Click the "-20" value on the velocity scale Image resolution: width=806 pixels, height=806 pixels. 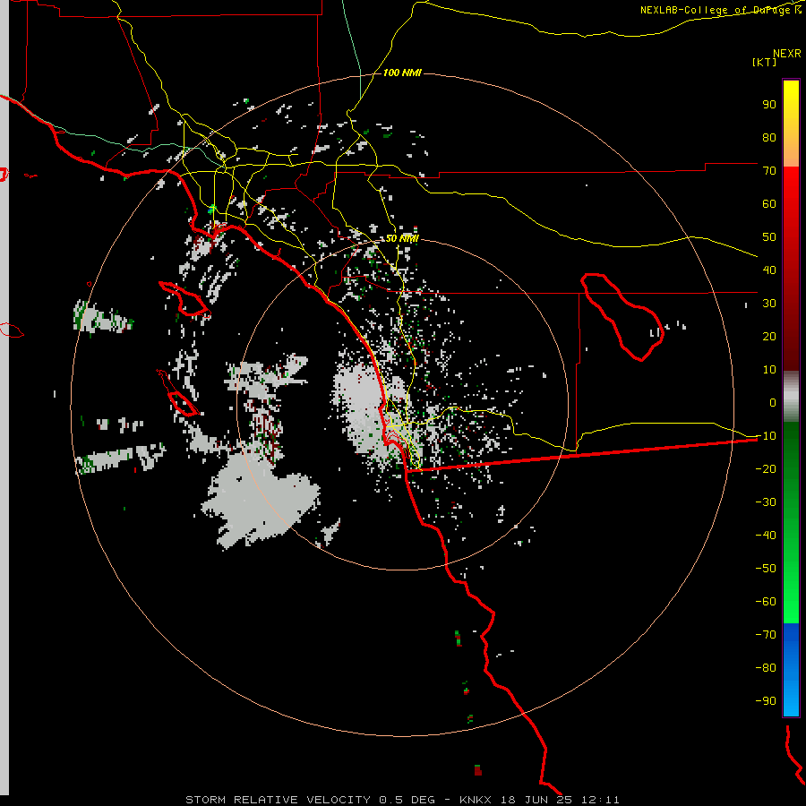tap(766, 468)
